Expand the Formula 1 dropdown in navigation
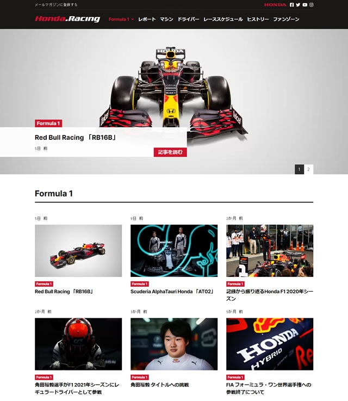The width and height of the screenshot is (348, 401). tap(121, 19)
